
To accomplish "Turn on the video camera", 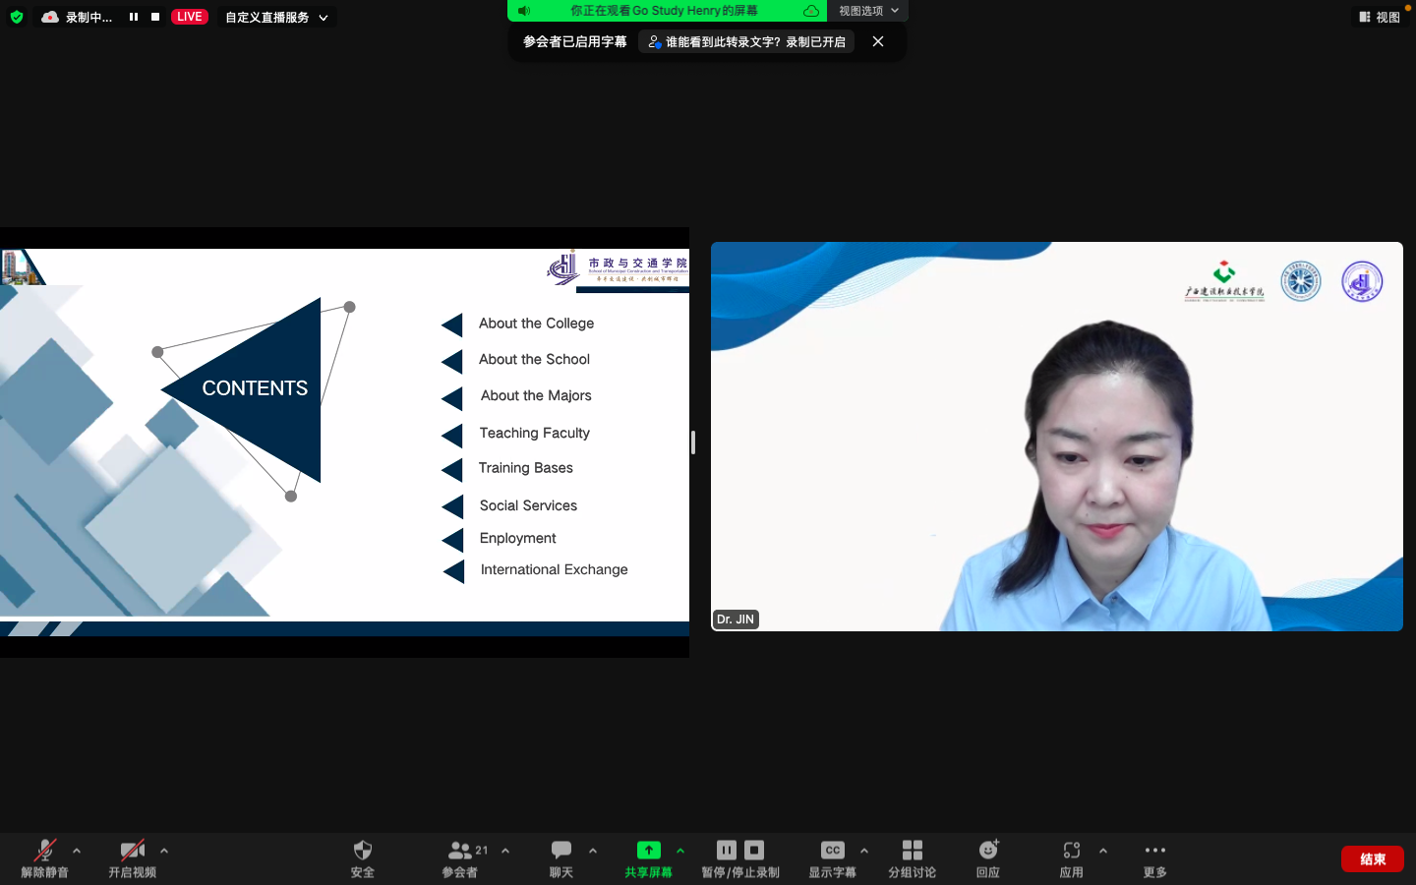I will [132, 852].
